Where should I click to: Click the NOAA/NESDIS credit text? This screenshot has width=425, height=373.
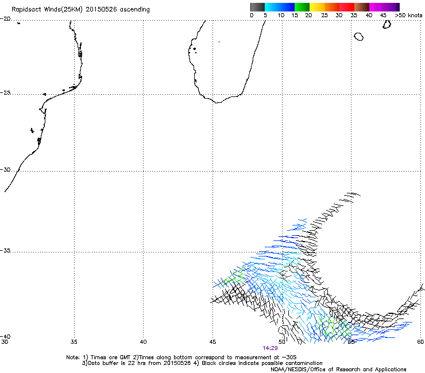coord(338,370)
